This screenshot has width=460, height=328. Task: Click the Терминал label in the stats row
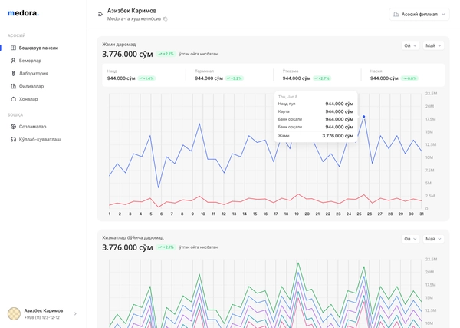[x=205, y=71]
